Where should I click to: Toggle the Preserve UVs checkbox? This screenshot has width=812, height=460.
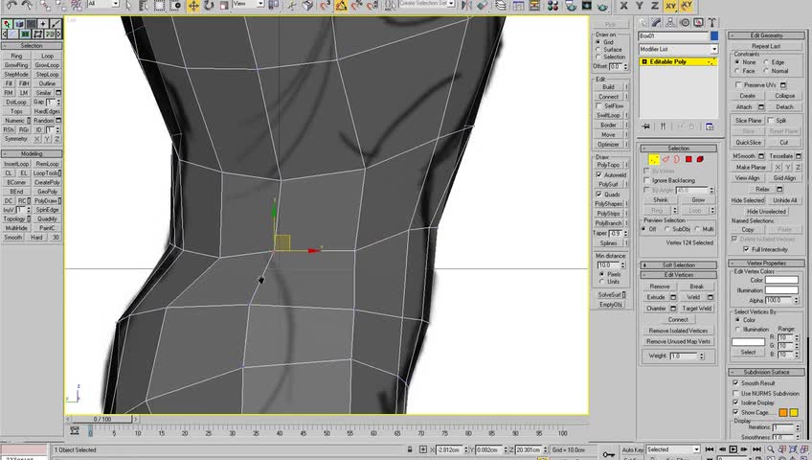click(737, 85)
